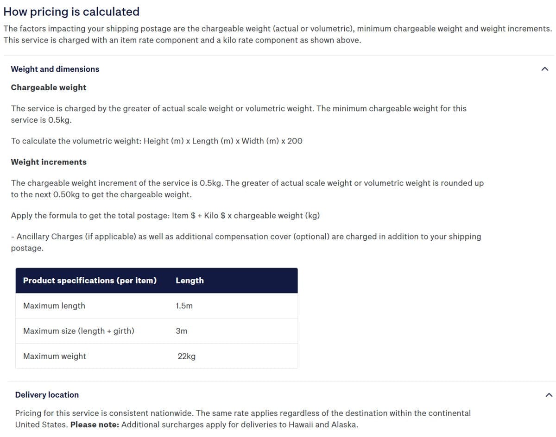Screen dimensions: 556x437
Task: Click the Weight increments subheading
Action: pos(49,162)
